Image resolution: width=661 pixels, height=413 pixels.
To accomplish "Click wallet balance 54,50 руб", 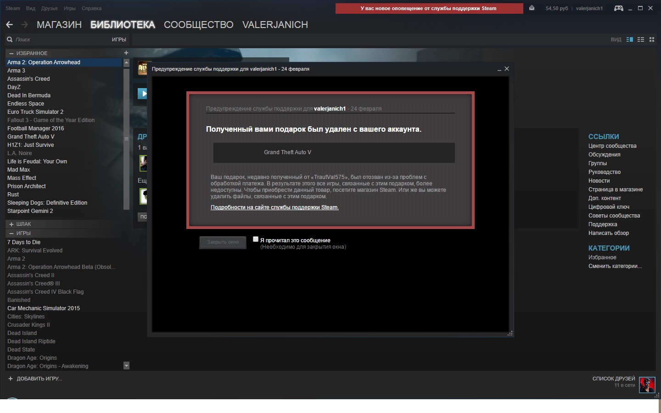I will coord(557,8).
